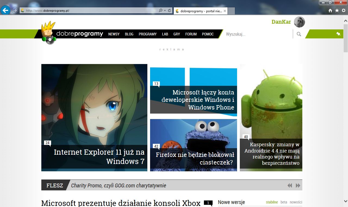Viewport: 348px width, 207px height.
Task: Click the Nowe wersje heading
Action: (x=231, y=202)
